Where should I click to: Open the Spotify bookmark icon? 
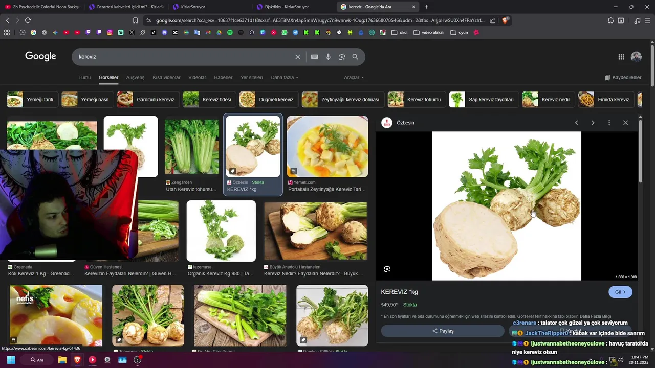(230, 32)
